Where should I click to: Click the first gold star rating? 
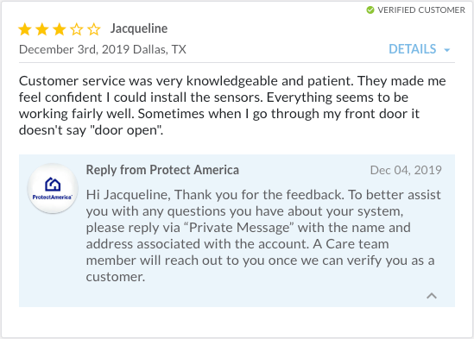[x=25, y=29]
